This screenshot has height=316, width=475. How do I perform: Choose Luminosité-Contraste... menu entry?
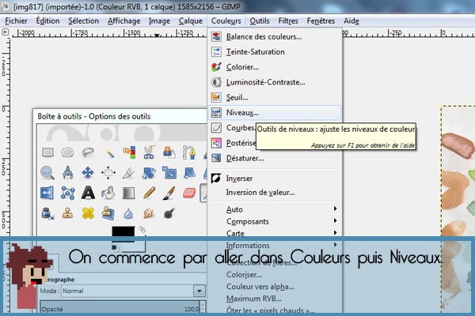275,82
